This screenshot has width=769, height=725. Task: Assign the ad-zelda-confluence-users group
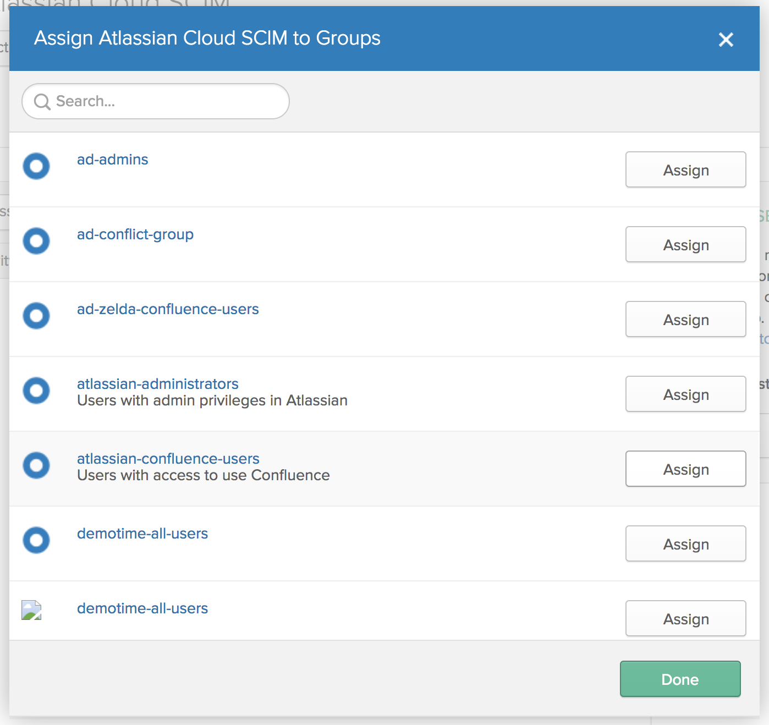point(686,319)
